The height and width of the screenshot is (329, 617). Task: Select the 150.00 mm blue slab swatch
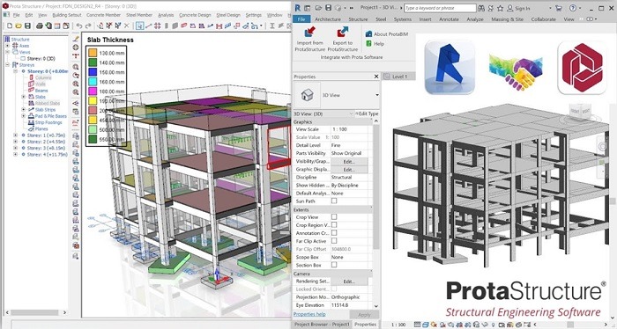click(x=93, y=72)
